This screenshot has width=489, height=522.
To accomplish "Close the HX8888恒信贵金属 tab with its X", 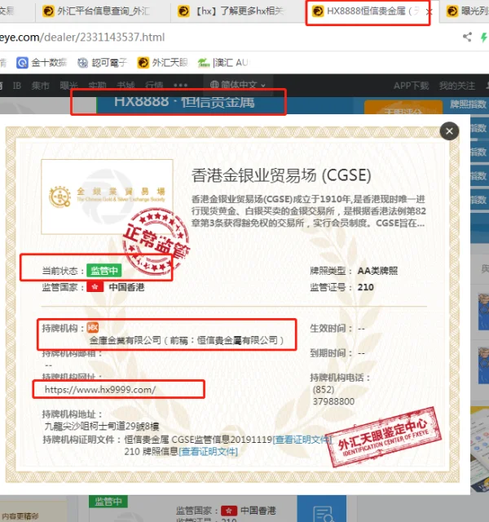I will click(430, 11).
